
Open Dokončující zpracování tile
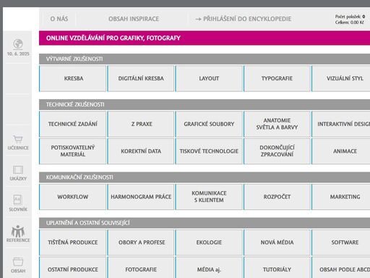pyautogui.click(x=277, y=151)
